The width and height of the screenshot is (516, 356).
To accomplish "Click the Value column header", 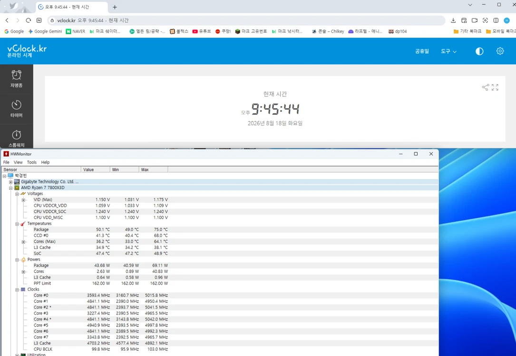I will (96, 169).
